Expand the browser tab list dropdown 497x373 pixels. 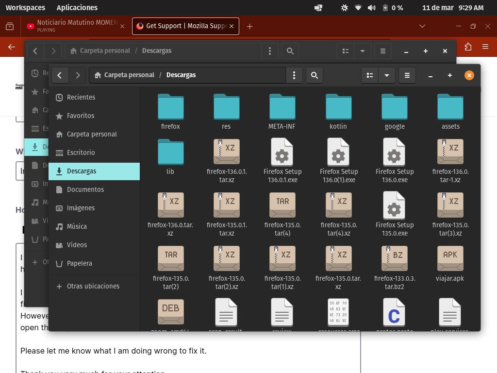point(422,26)
